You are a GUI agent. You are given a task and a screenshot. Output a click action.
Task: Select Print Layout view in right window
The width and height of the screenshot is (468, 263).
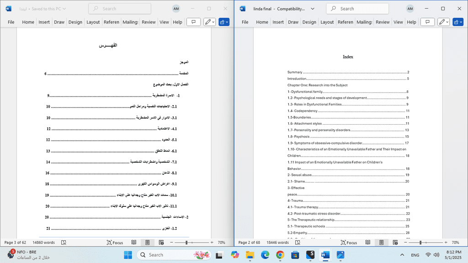(382, 242)
